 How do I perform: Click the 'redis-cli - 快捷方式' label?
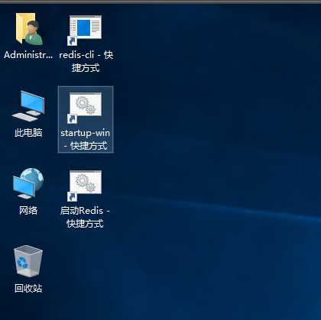86,61
